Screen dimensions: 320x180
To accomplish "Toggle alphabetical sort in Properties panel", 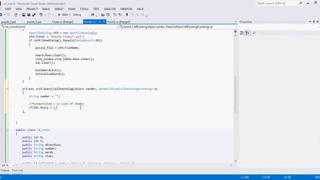I will pos(247,32).
